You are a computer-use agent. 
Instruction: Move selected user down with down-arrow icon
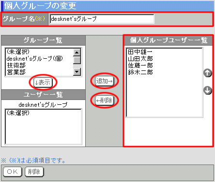(208, 90)
